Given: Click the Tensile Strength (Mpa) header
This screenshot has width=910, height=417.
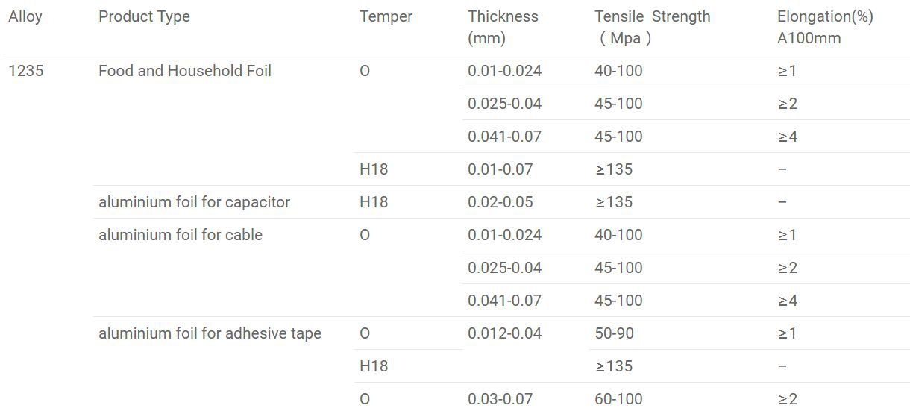Looking at the screenshot, I should (x=652, y=27).
